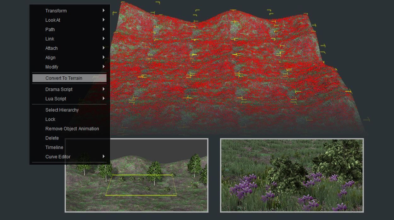The height and width of the screenshot is (220, 394).
Task: Open the Attach submenu
Action: click(x=69, y=48)
